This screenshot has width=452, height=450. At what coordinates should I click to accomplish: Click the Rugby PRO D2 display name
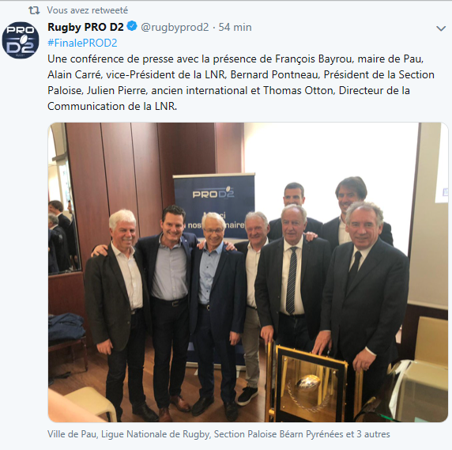coord(85,27)
